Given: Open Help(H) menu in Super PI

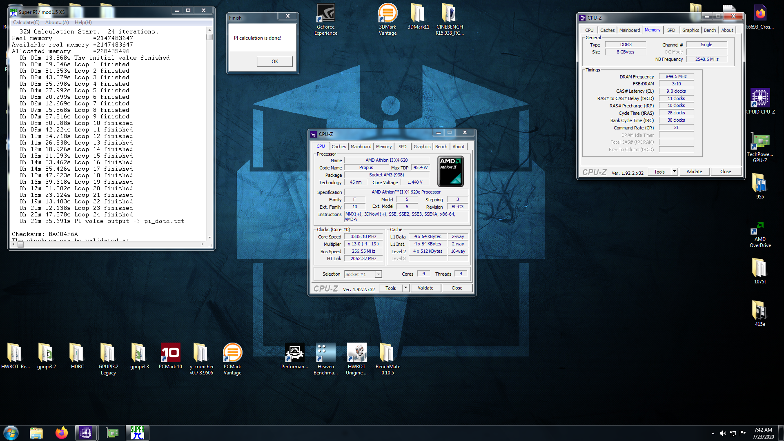Looking at the screenshot, I should click(83, 22).
